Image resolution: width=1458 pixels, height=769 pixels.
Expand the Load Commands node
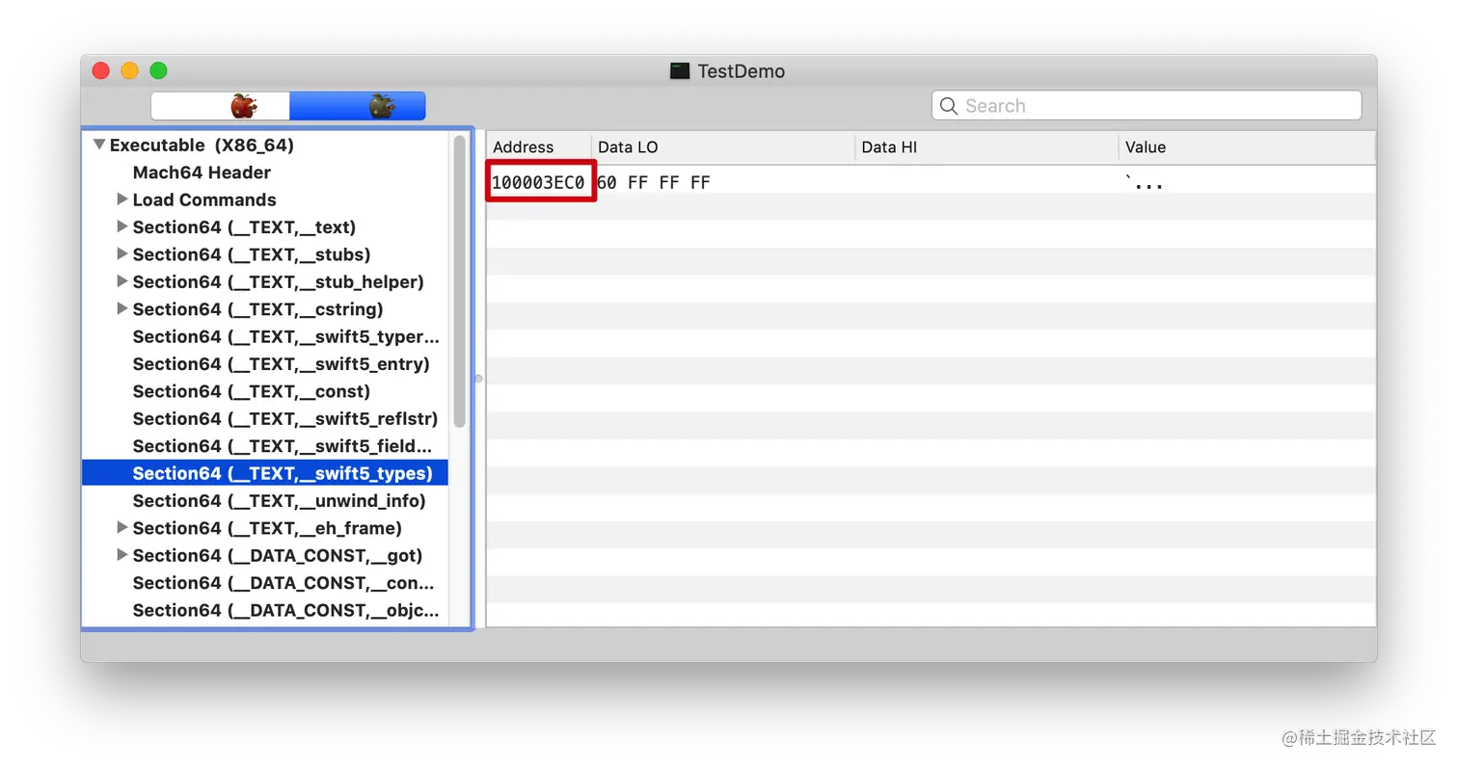[121, 199]
